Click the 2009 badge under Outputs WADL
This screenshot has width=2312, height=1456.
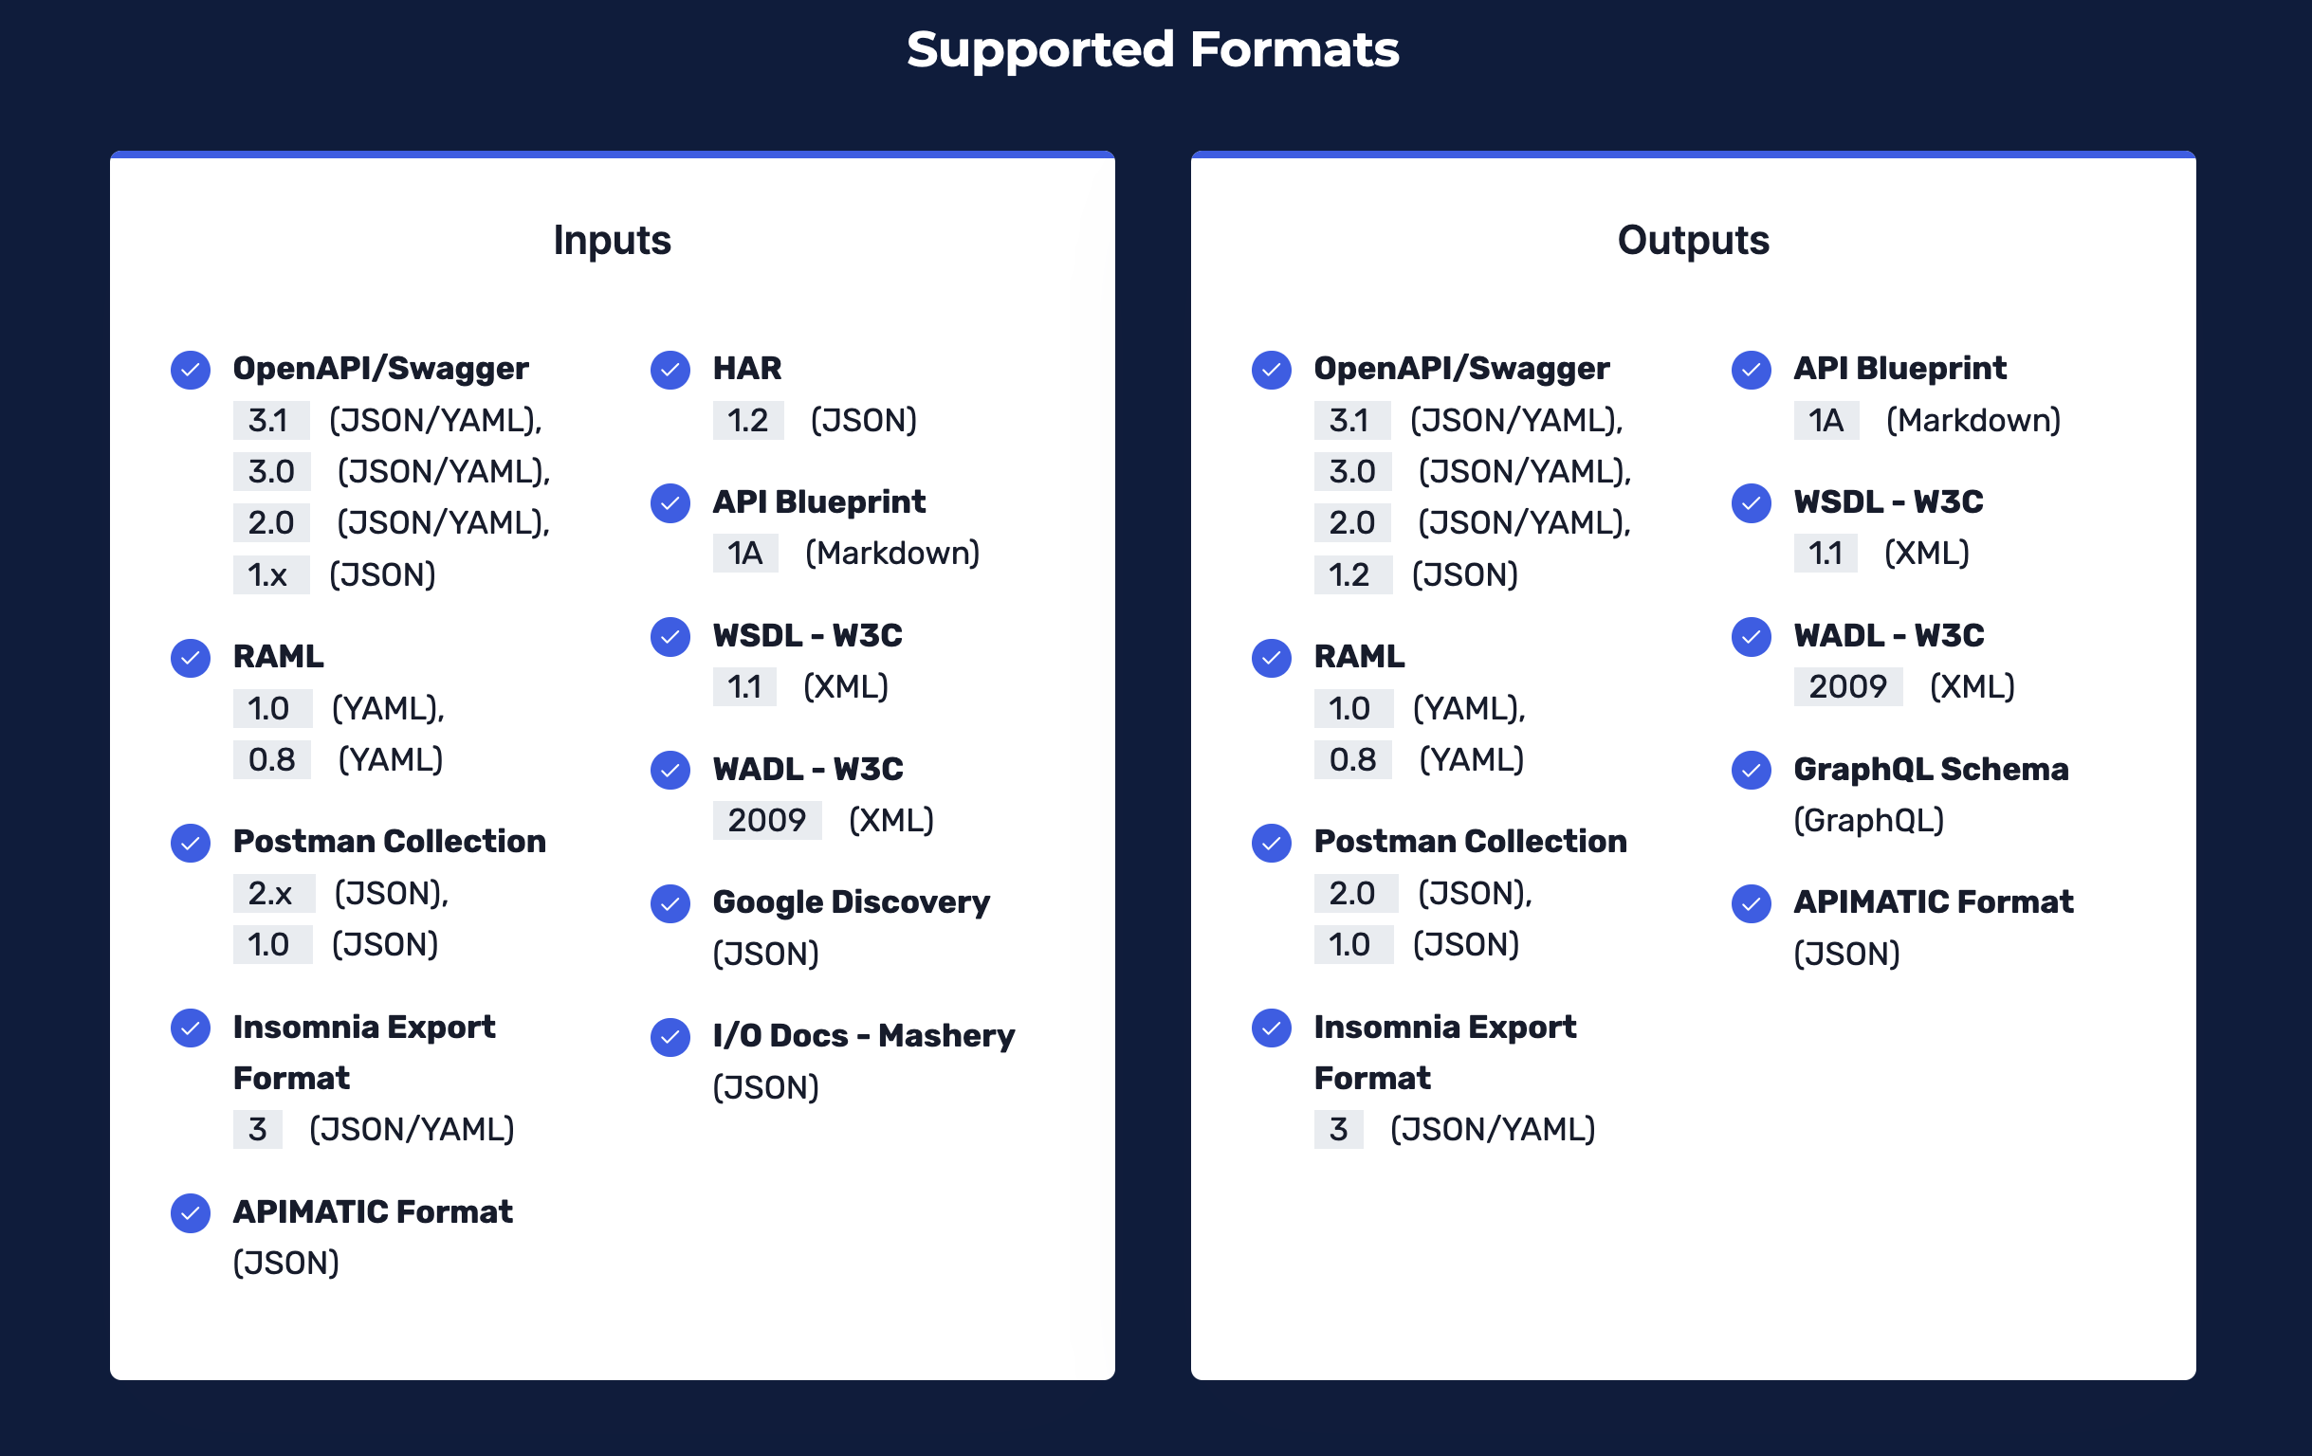pos(1848,687)
